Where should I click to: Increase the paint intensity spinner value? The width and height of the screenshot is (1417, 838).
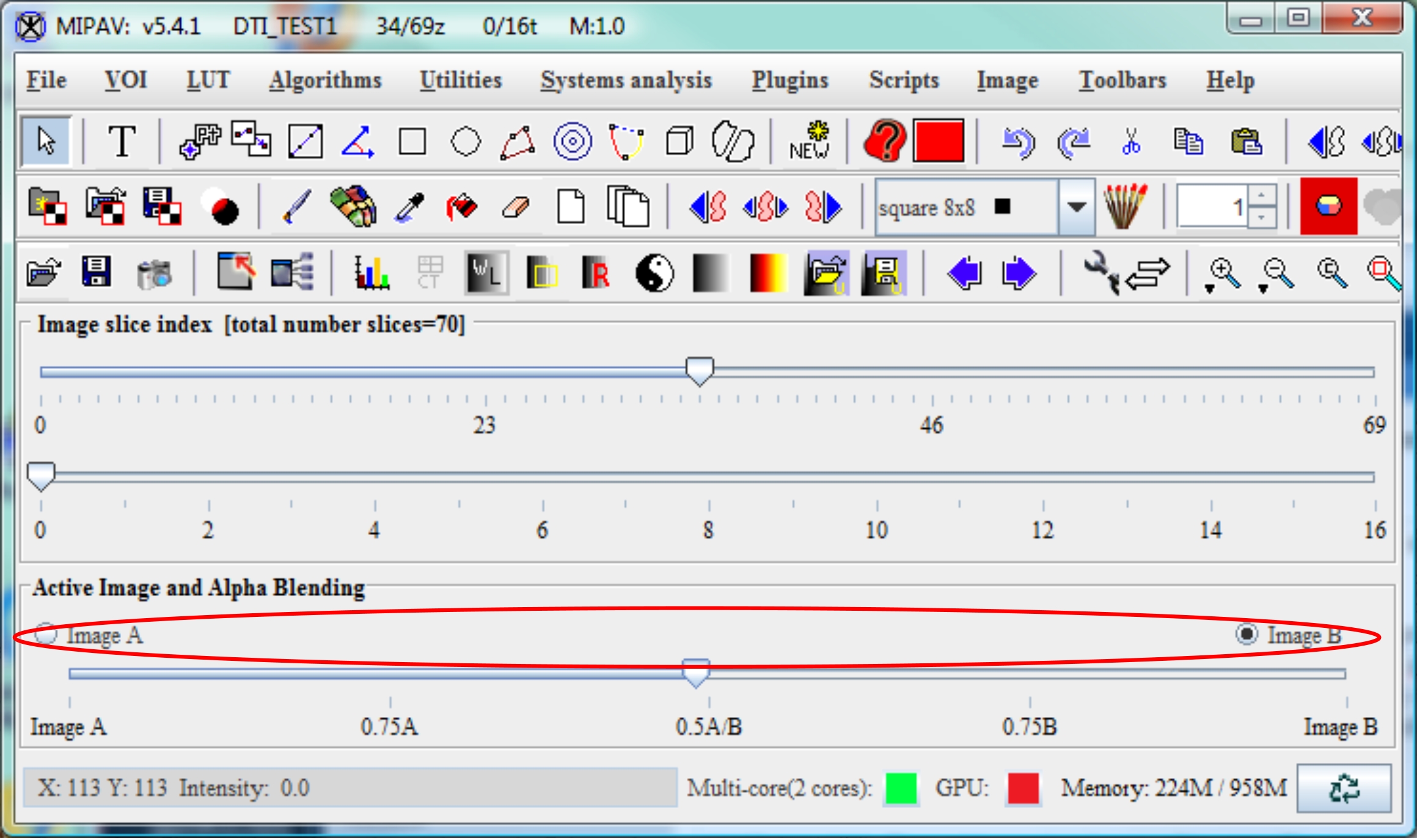tap(1261, 195)
